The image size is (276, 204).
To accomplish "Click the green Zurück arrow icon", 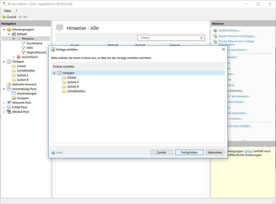I will click(4, 17).
